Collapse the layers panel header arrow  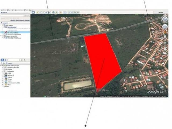click(x=2, y=63)
